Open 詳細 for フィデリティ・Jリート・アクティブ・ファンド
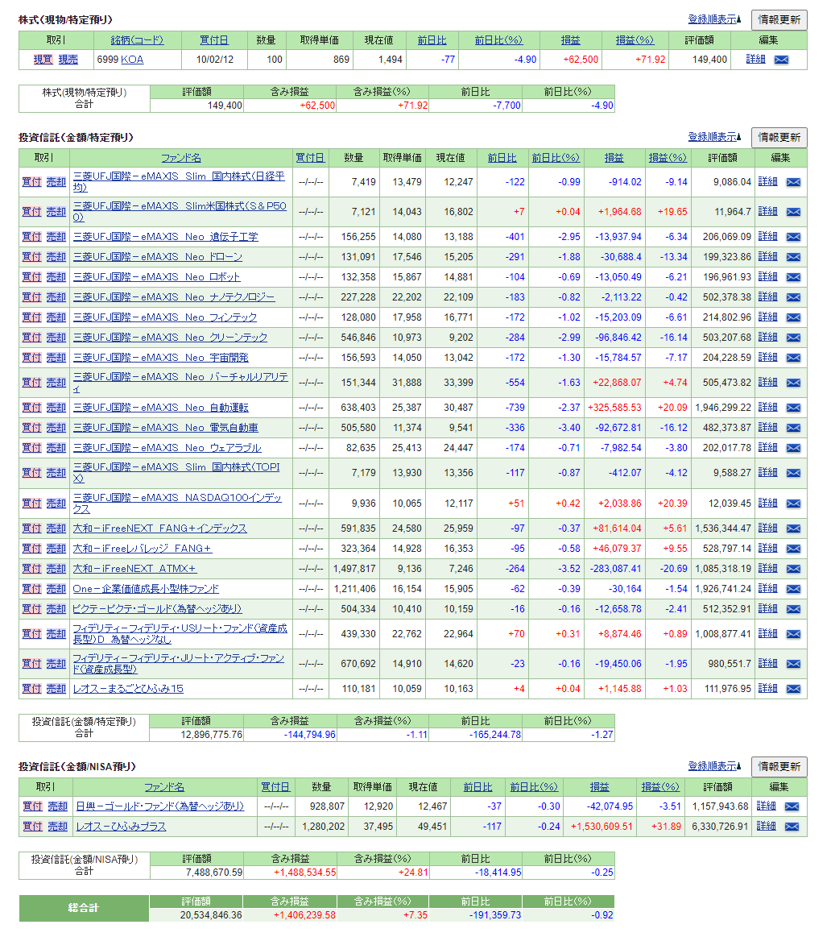 coord(767,663)
